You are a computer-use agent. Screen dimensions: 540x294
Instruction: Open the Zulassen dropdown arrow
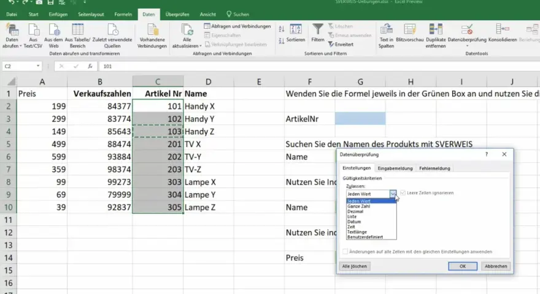coord(393,194)
